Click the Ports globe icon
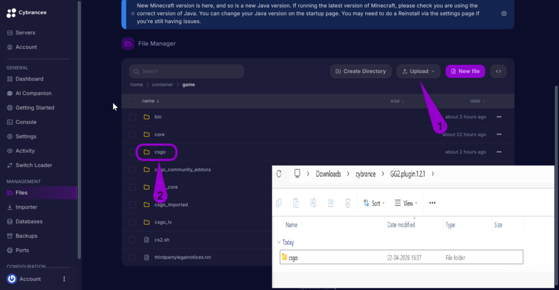The image size is (559, 290). [x=10, y=250]
